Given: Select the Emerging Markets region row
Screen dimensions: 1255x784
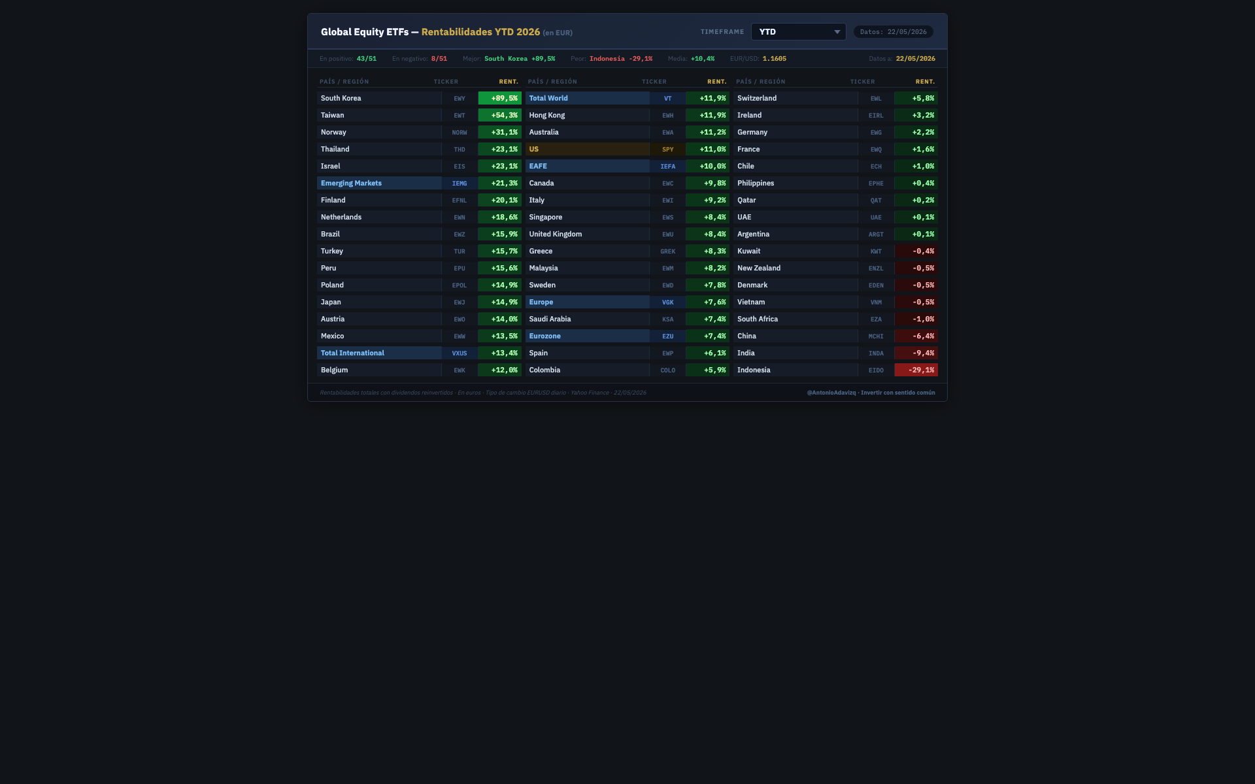Looking at the screenshot, I should (379, 183).
